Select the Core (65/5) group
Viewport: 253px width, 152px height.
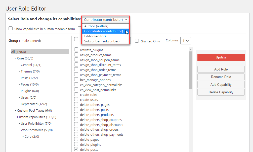click(25, 58)
